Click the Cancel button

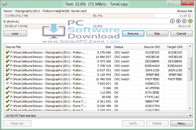tap(181, 34)
